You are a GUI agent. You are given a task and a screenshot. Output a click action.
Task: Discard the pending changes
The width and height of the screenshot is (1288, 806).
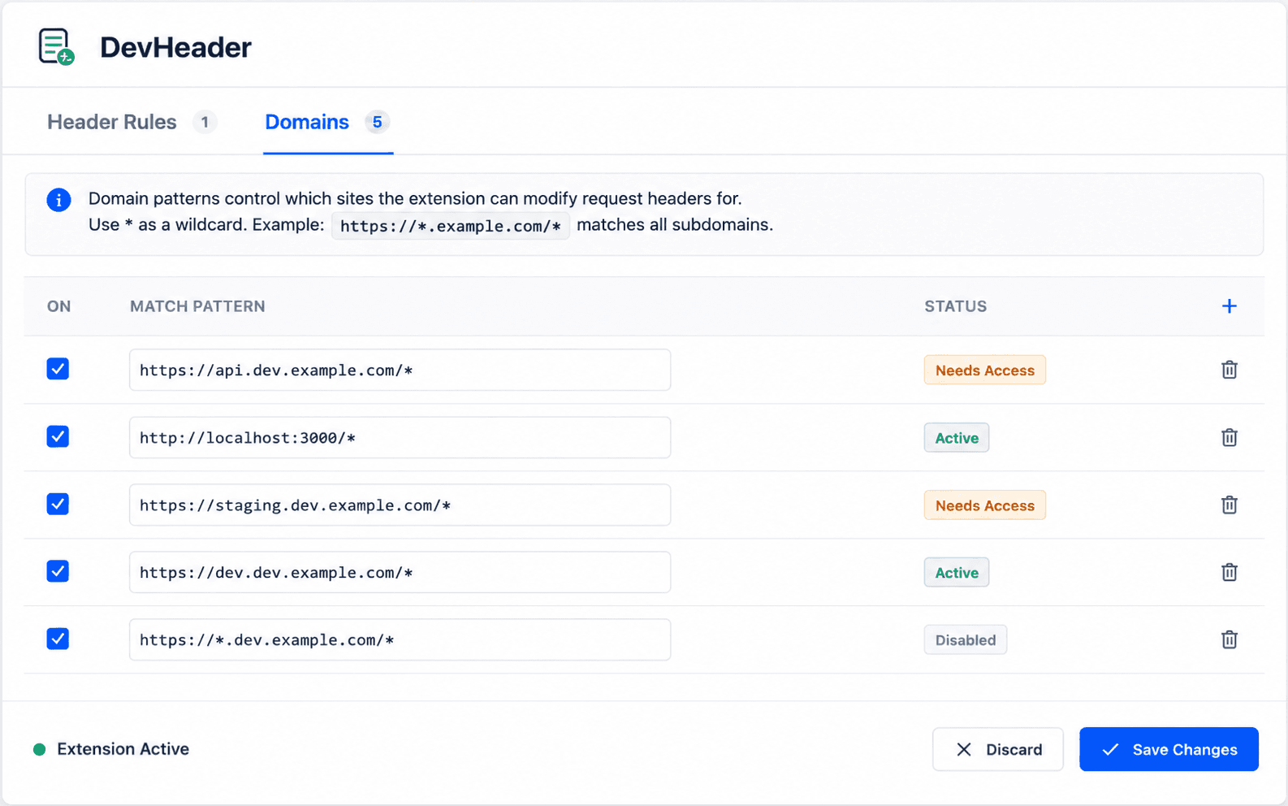pos(997,749)
